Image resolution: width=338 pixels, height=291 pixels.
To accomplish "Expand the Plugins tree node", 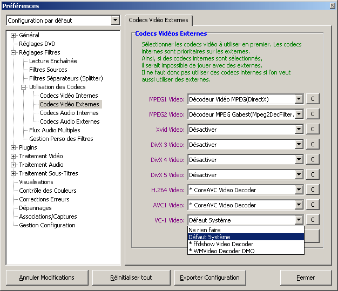I will [13, 147].
